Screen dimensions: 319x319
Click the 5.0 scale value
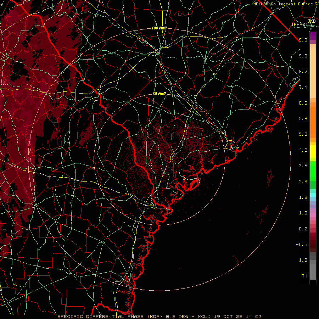(303, 134)
